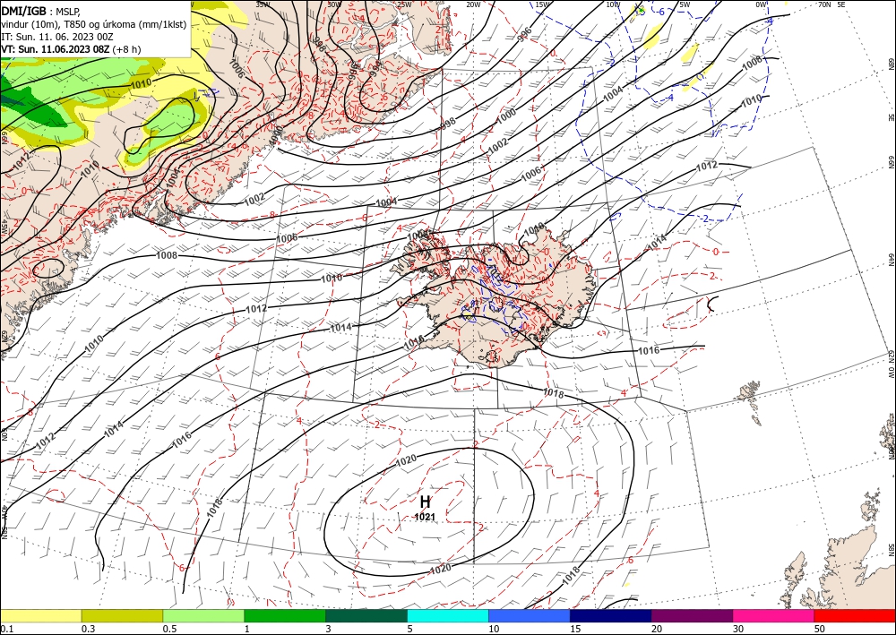
Task: Click the 'IT: Sun. 11. 06. 2023 00Z' line
Action: click(x=57, y=37)
